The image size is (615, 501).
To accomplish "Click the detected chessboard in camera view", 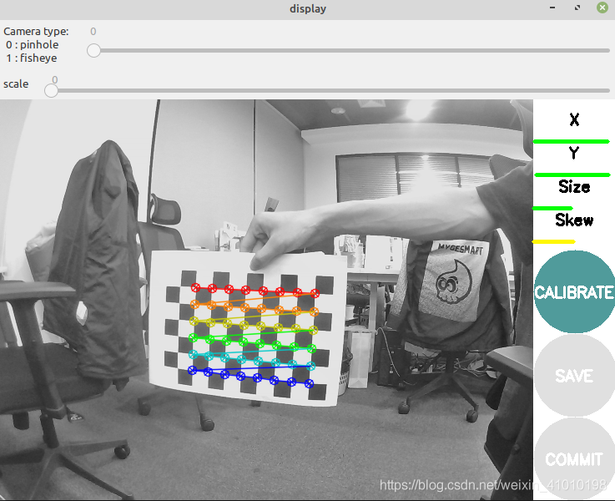I will point(249,328).
